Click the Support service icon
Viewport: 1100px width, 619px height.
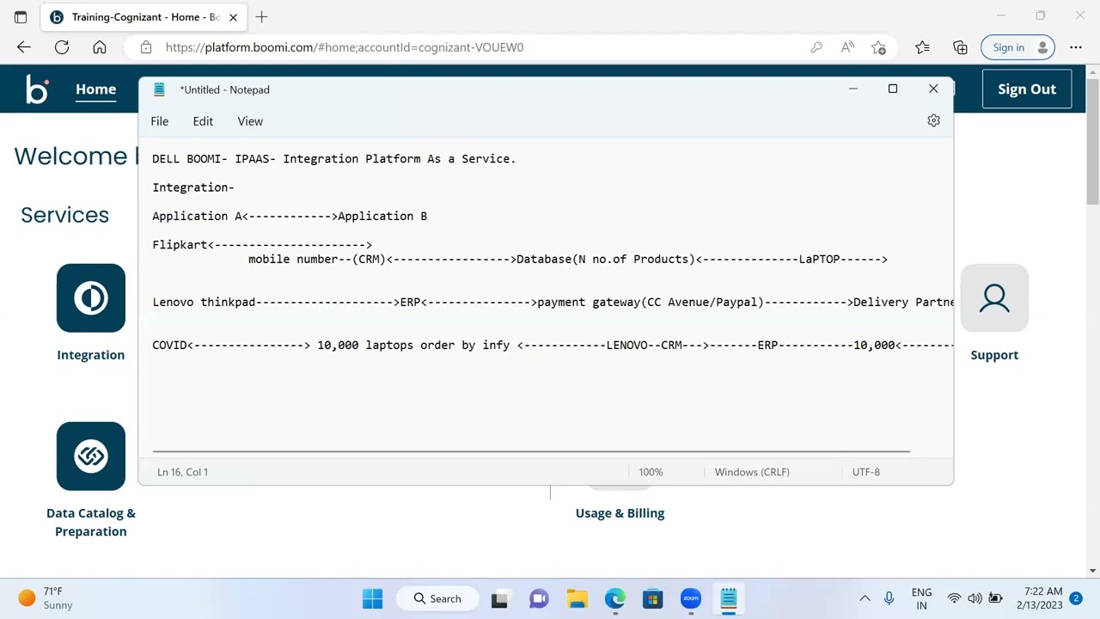point(994,298)
